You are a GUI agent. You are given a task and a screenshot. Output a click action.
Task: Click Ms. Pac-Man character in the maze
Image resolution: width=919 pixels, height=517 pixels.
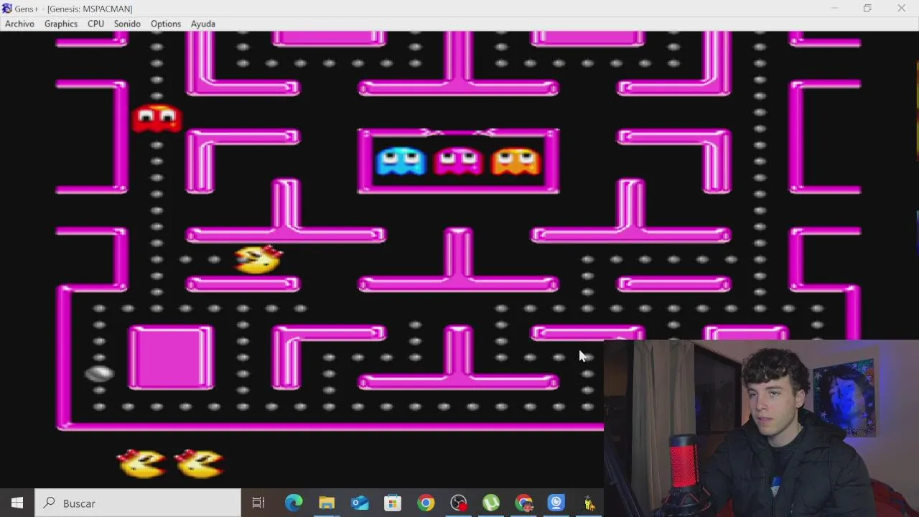(258, 259)
